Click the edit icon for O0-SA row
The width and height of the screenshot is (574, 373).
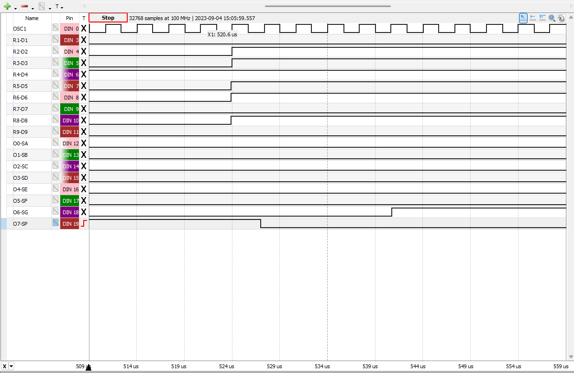[x=55, y=143]
